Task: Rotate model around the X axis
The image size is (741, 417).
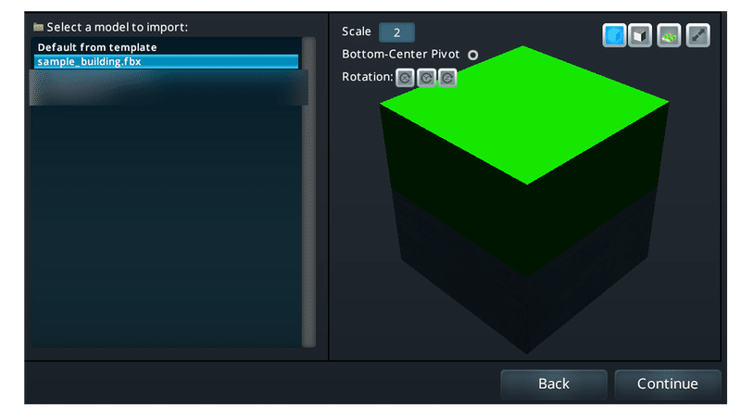Action: (405, 78)
